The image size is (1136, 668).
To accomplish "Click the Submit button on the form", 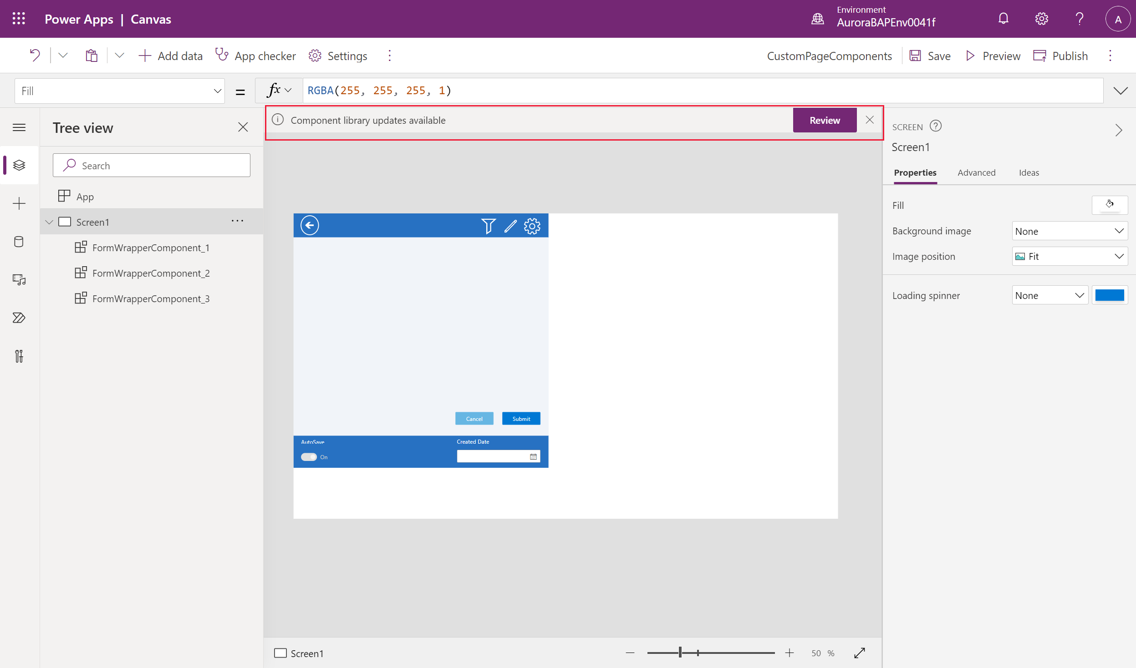I will (520, 418).
